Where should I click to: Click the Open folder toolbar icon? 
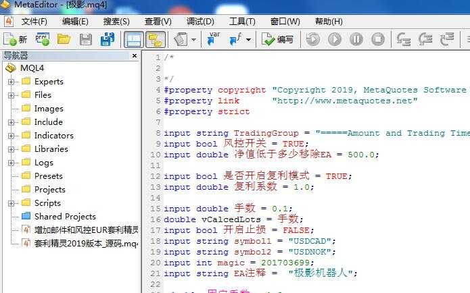point(64,39)
